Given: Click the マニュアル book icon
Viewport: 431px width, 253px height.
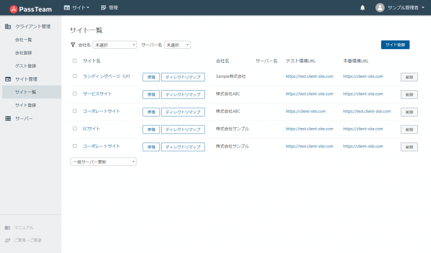Looking at the screenshot, I should [x=8, y=227].
